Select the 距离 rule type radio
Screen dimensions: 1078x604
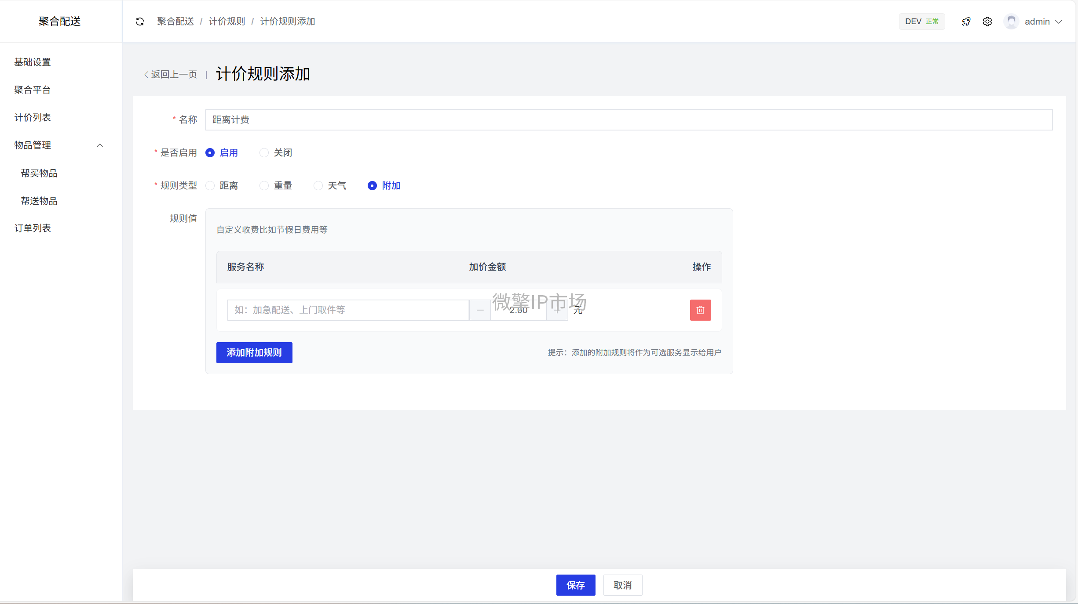tap(210, 186)
